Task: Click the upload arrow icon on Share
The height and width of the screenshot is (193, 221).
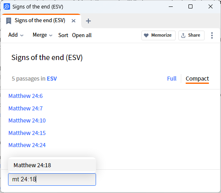Action: pos(183,35)
